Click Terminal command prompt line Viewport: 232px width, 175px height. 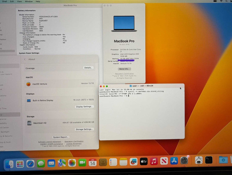pyautogui.click(x=114, y=96)
